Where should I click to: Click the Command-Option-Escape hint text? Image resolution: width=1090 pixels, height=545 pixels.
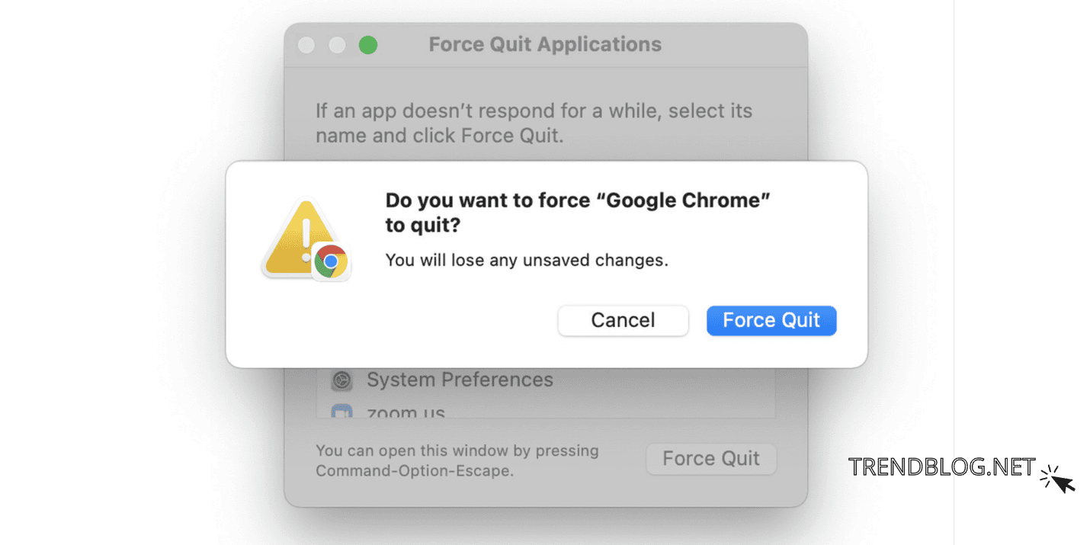[457, 461]
